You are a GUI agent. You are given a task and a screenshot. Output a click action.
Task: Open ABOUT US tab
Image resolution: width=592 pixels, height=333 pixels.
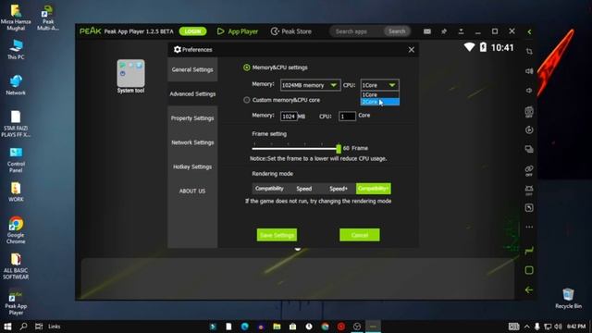pos(192,191)
